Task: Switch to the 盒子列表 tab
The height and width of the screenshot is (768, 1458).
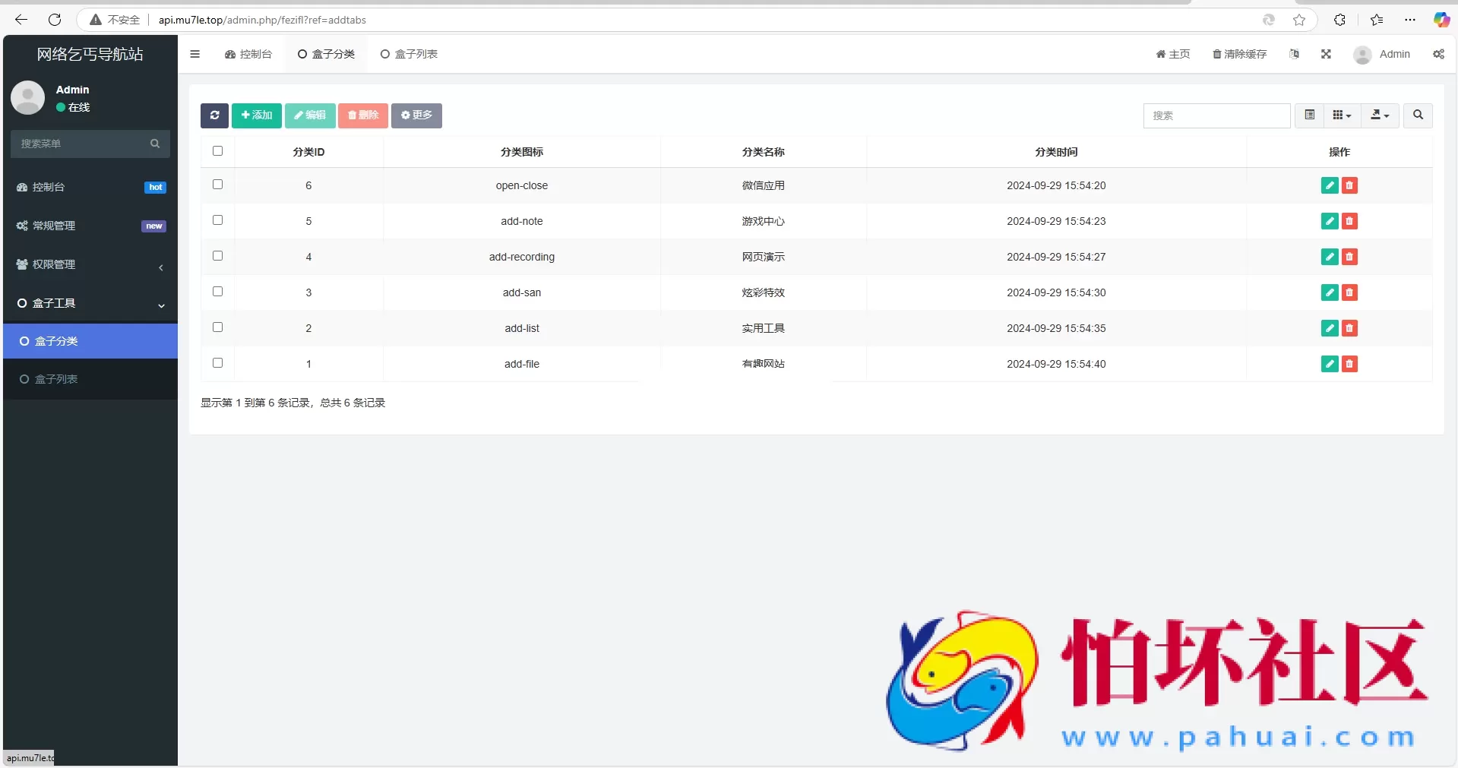Action: pos(410,54)
